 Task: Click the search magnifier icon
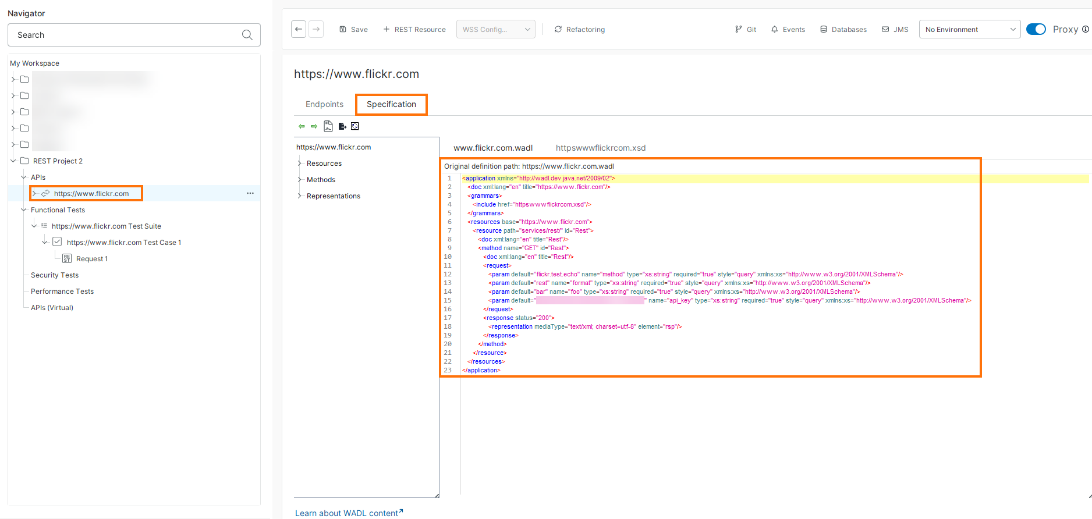pyautogui.click(x=247, y=35)
